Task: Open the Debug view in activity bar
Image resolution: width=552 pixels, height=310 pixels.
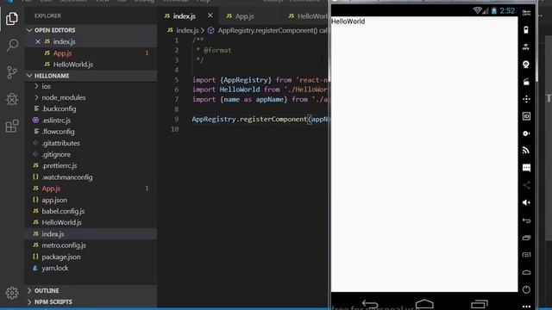Action: 12,99
